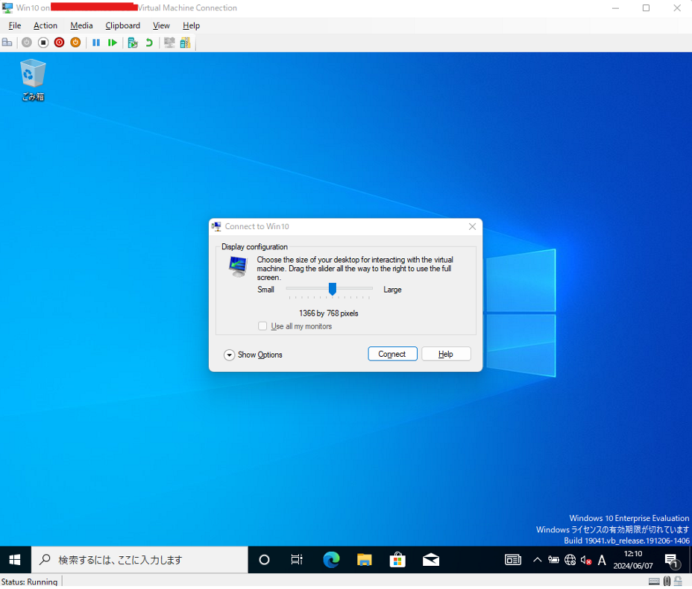692x589 pixels.
Task: Click the green Revert arrow icon
Action: [149, 43]
